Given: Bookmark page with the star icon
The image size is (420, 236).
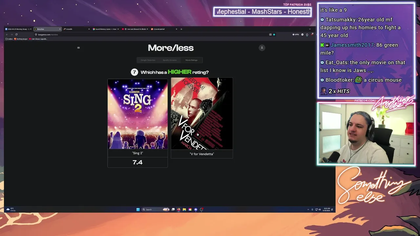Looking at the screenshot, I should coord(274,34).
